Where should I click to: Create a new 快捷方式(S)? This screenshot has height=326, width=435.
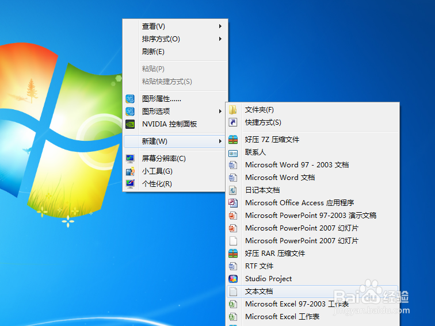(312, 122)
